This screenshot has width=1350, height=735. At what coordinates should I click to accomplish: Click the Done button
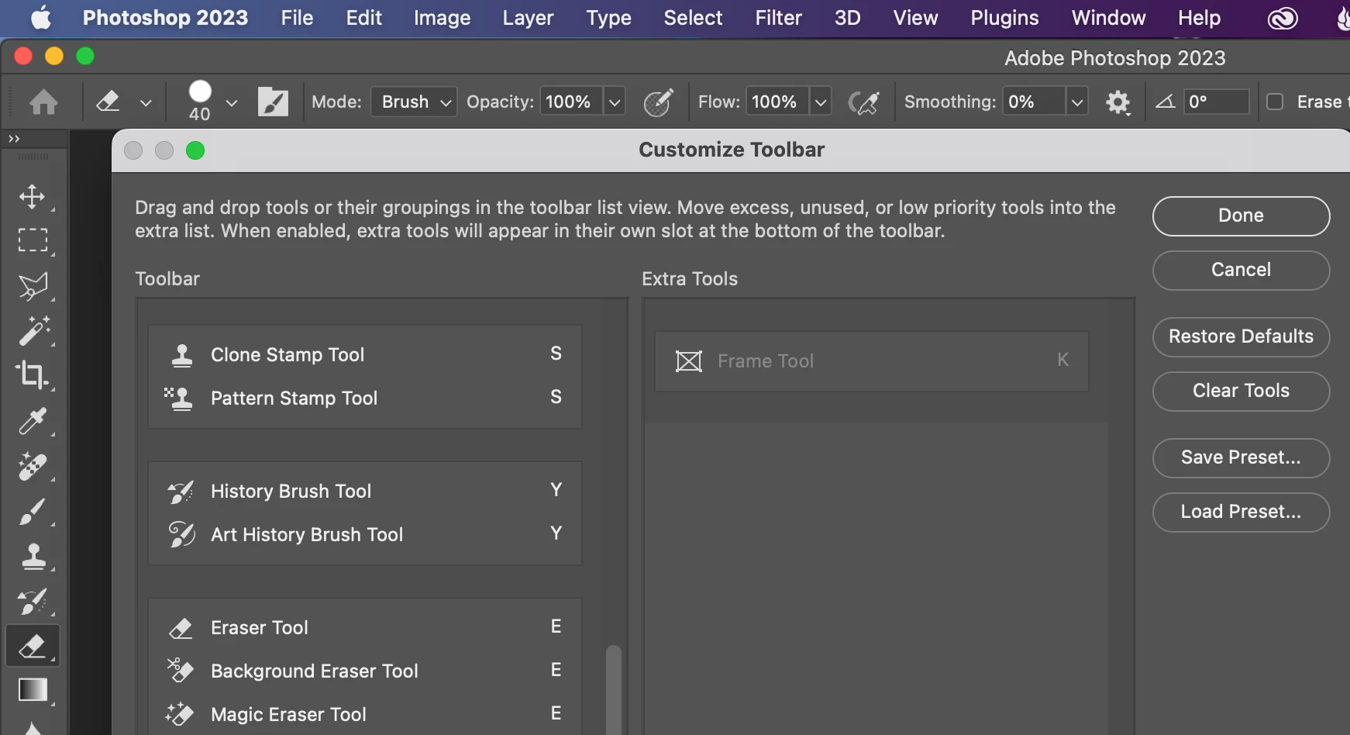pyautogui.click(x=1241, y=216)
